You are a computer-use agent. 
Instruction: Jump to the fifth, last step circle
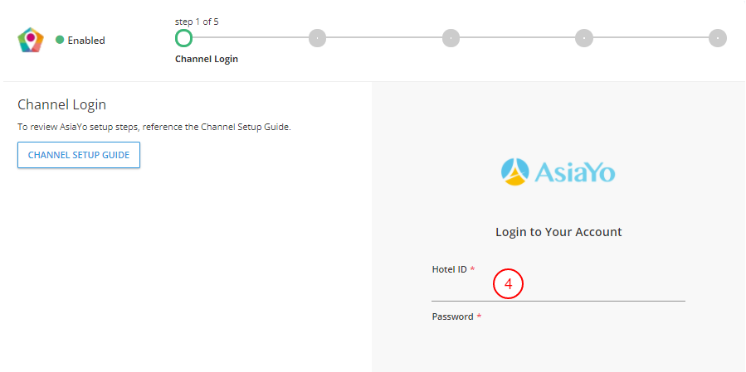point(718,37)
